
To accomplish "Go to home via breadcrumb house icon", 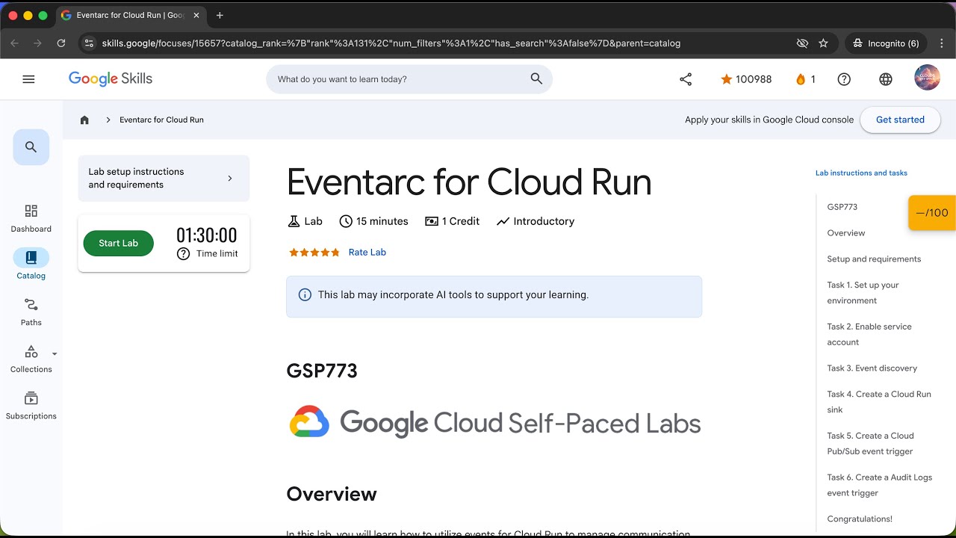I will tap(84, 120).
